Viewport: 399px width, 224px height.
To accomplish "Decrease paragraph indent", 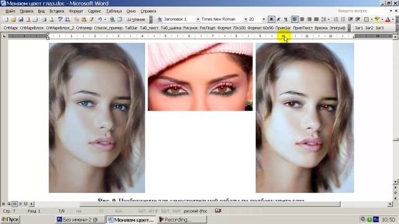I will (x=350, y=19).
